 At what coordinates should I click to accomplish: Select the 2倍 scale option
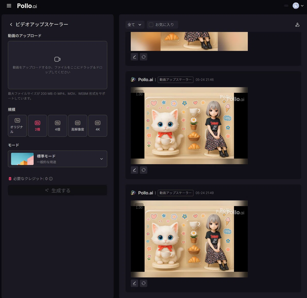pos(37,126)
